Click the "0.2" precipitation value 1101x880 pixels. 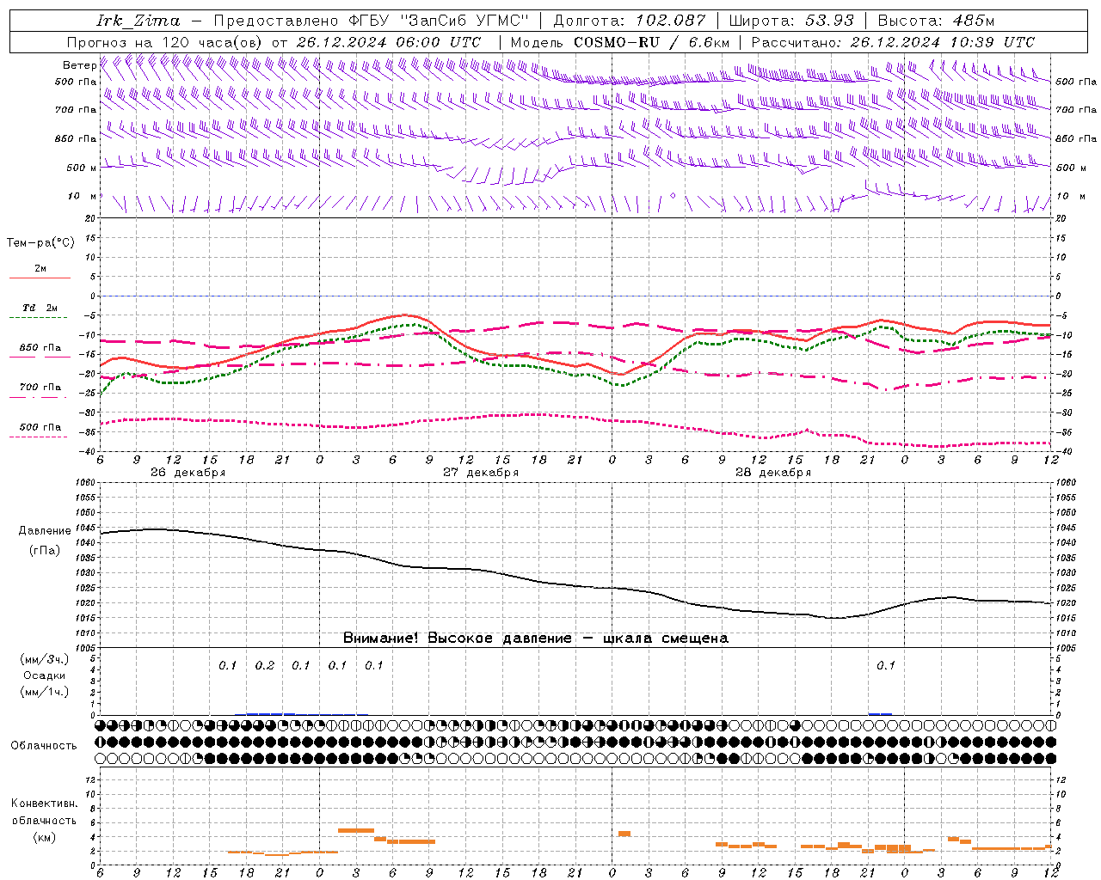click(264, 666)
